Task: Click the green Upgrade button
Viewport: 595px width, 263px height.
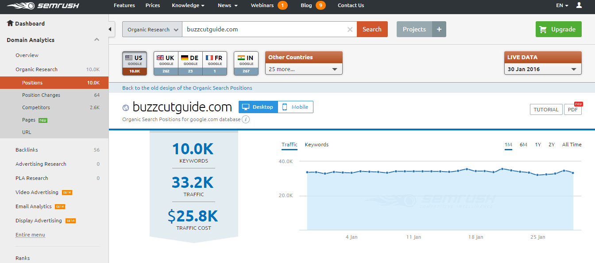Action: tap(558, 29)
